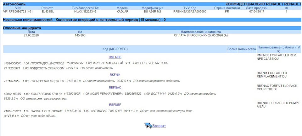302x136 pixels.
Task: Select part number 7711238971
Action: click(12, 68)
